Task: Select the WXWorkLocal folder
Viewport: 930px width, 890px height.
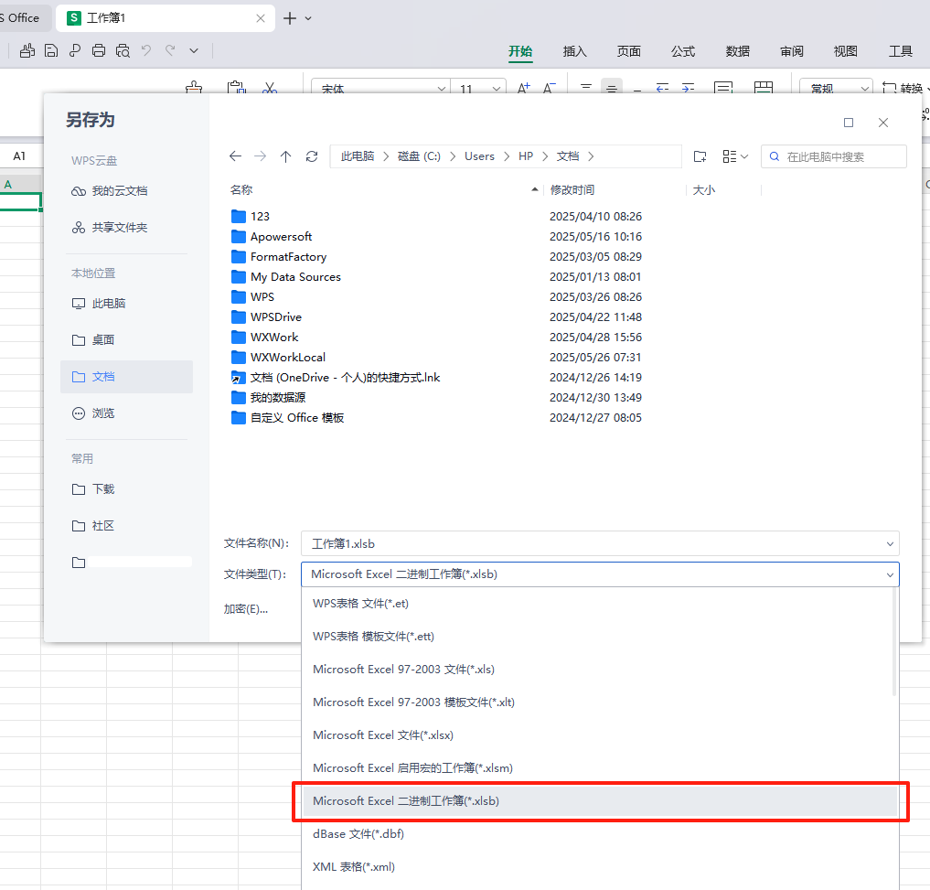Action: click(288, 358)
